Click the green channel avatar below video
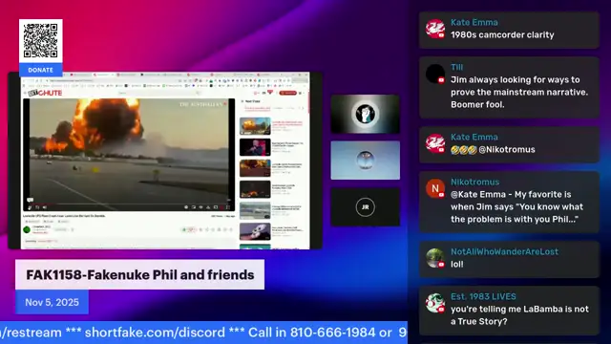The height and width of the screenshot is (344, 611). 27,229
